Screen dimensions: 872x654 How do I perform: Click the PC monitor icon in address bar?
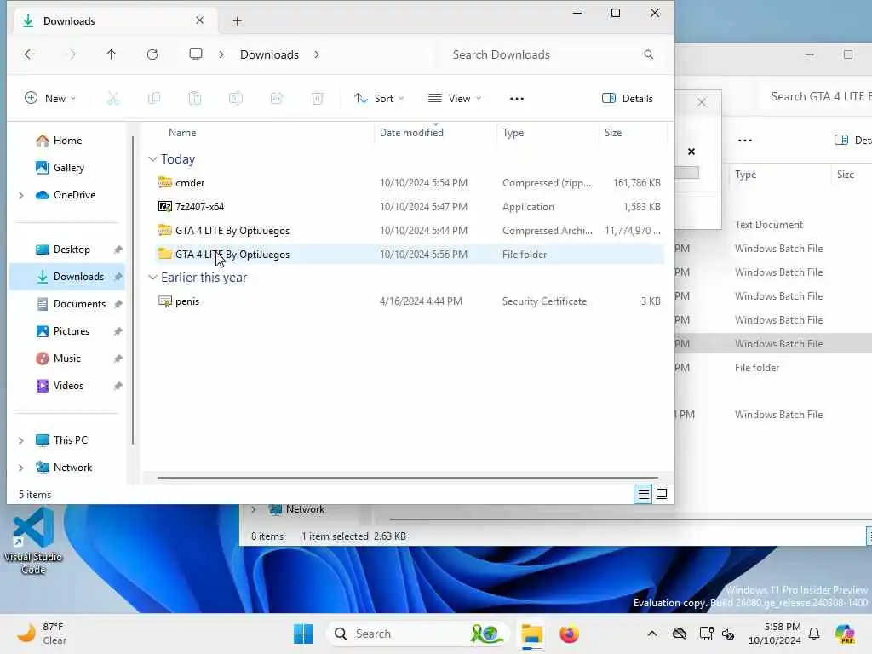coord(196,54)
